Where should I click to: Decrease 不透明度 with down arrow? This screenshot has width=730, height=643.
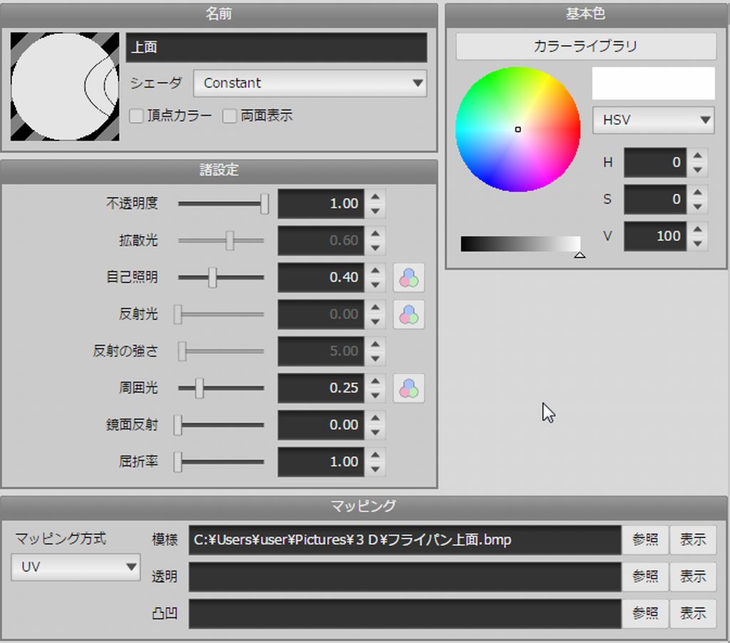click(x=375, y=211)
